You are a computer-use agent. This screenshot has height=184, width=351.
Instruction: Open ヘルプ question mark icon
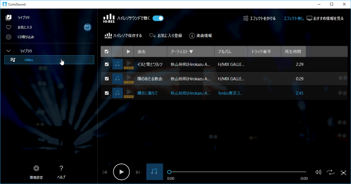tap(61, 168)
